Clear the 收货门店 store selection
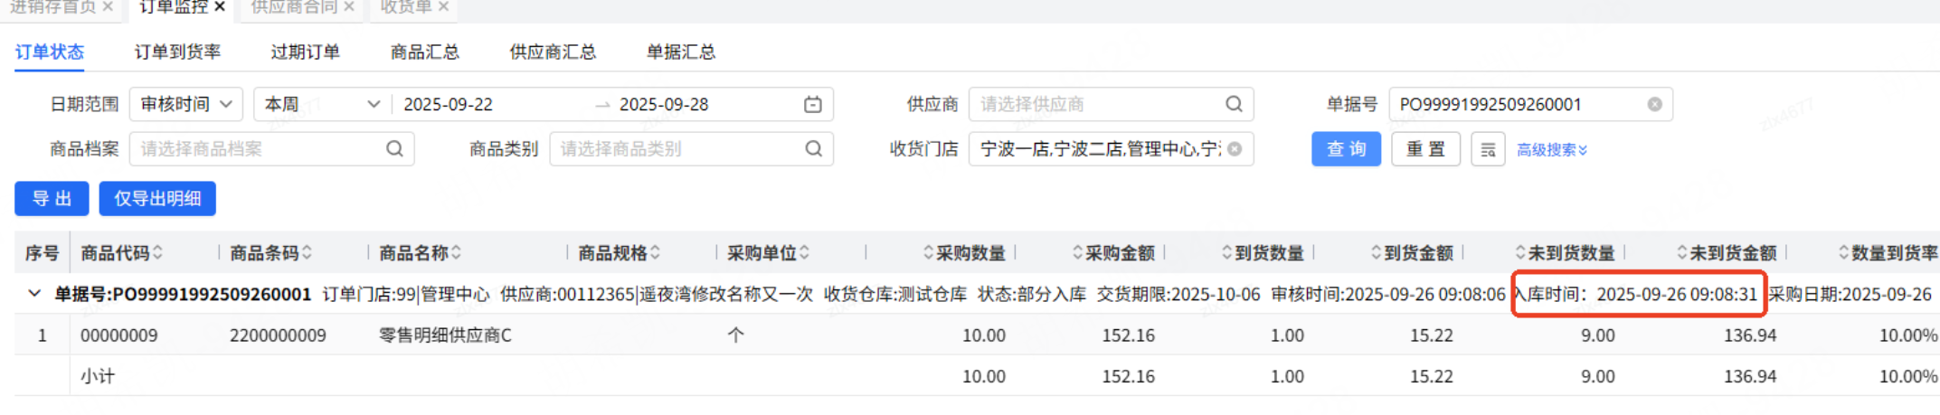 [1235, 149]
